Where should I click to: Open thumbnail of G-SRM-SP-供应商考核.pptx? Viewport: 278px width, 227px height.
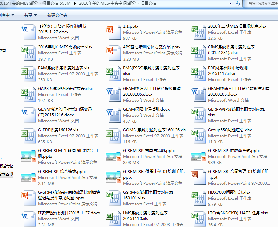198,157
